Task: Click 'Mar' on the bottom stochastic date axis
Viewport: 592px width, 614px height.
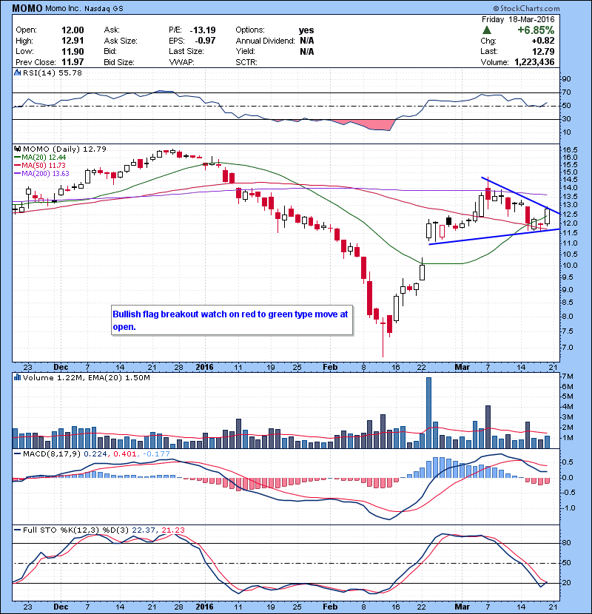Action: pos(462,607)
